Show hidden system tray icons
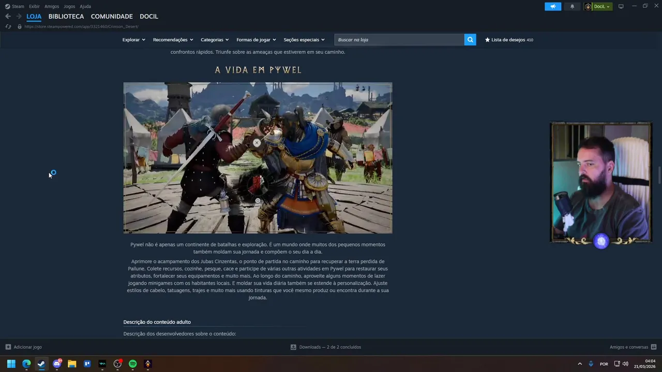Screen dimensions: 662x372 click(x=580, y=364)
